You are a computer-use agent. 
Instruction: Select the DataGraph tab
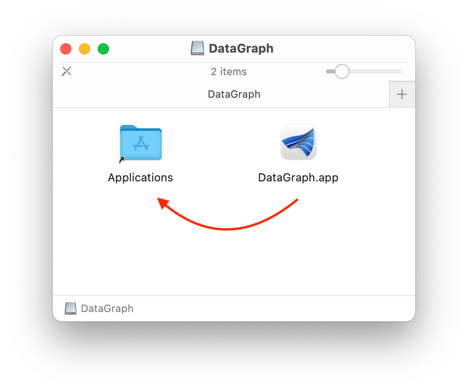[x=221, y=94]
